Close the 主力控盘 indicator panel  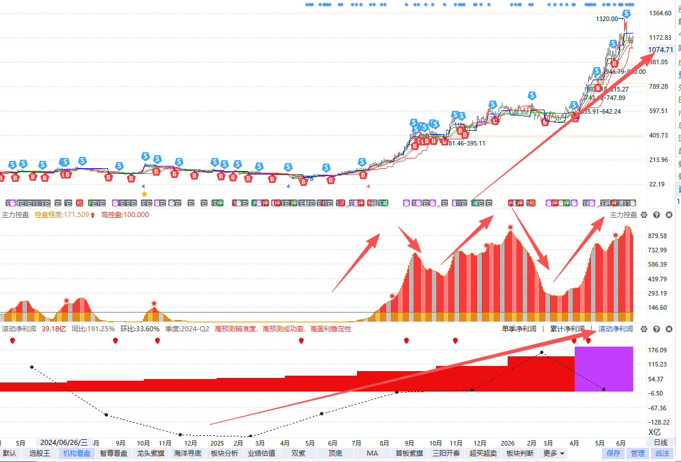point(669,215)
